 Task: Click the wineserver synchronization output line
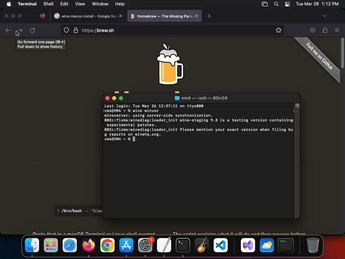tap(158, 115)
